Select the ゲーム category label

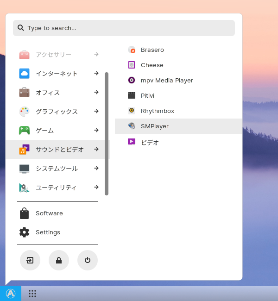pos(45,131)
